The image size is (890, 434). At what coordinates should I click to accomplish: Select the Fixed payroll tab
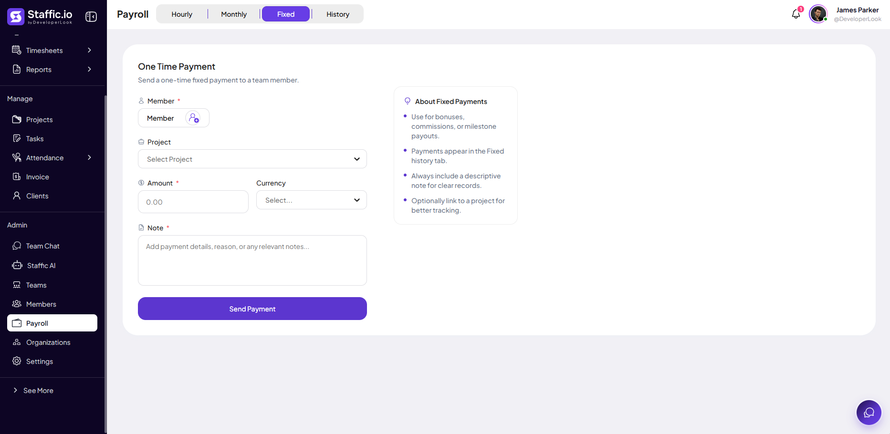pos(286,14)
